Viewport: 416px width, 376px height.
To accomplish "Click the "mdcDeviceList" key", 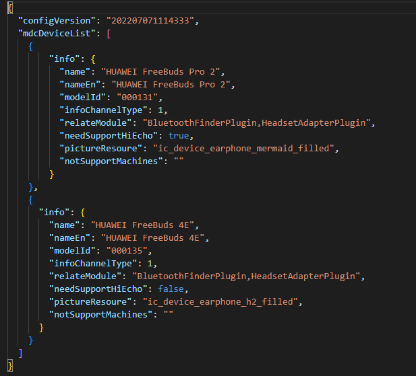I will 57,34.
